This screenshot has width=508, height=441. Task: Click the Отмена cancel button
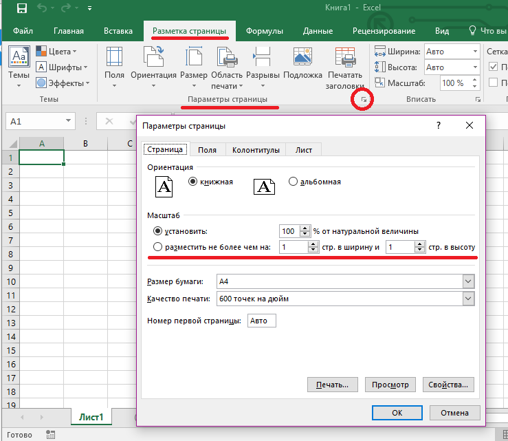click(x=454, y=413)
